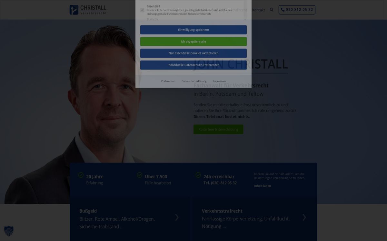387x241 pixels.
Task: Click the cookie dialog scrollbar arrow
Action: (x=245, y=20)
